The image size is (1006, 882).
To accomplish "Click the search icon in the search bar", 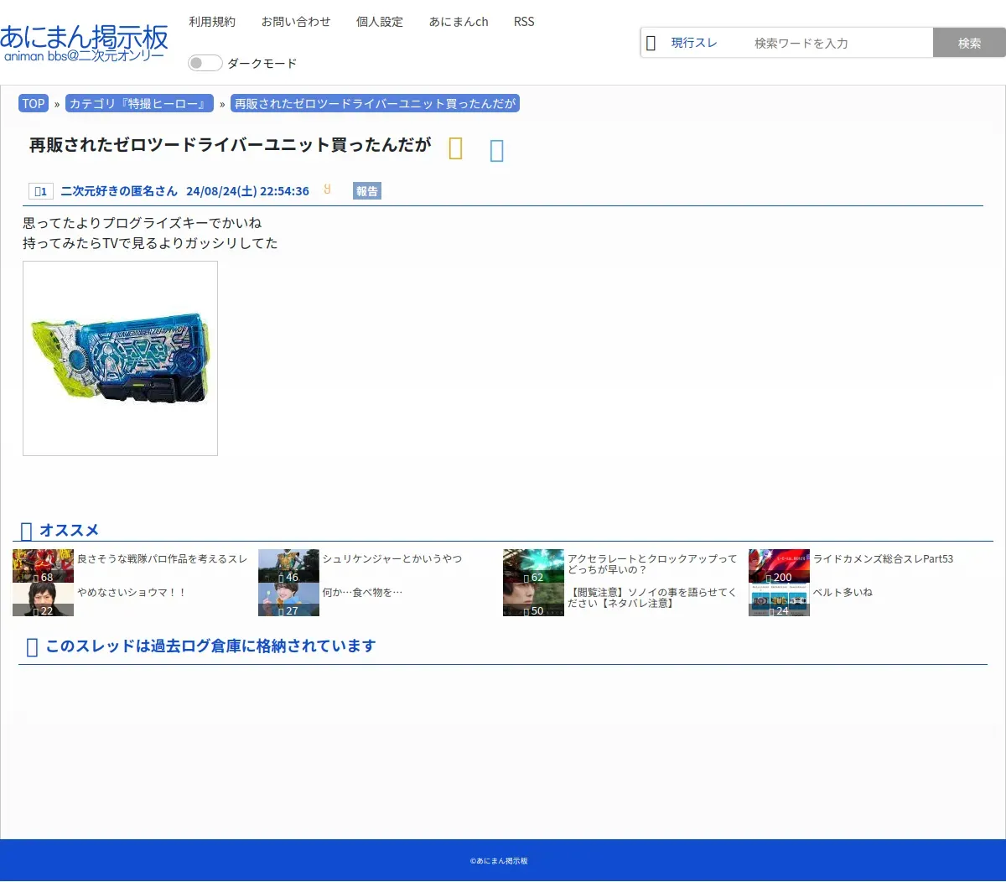I will pos(651,43).
